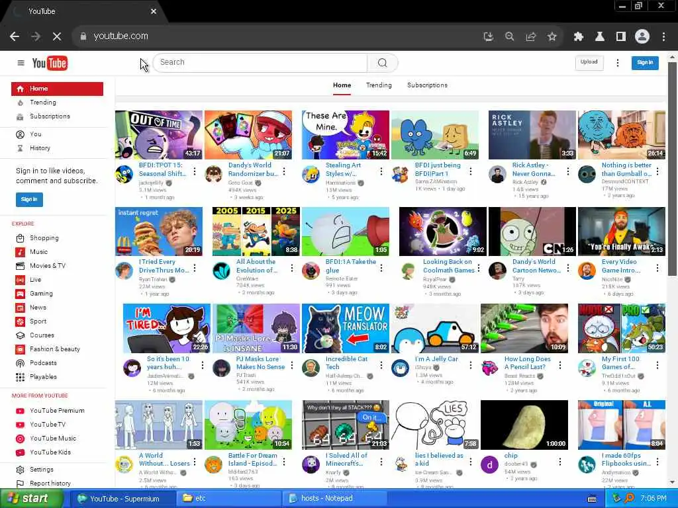Open the hamburger guide menu
Screen dimensions: 678x508
coord(21,63)
